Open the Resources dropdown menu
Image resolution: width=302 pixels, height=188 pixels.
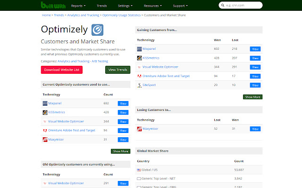153,6
